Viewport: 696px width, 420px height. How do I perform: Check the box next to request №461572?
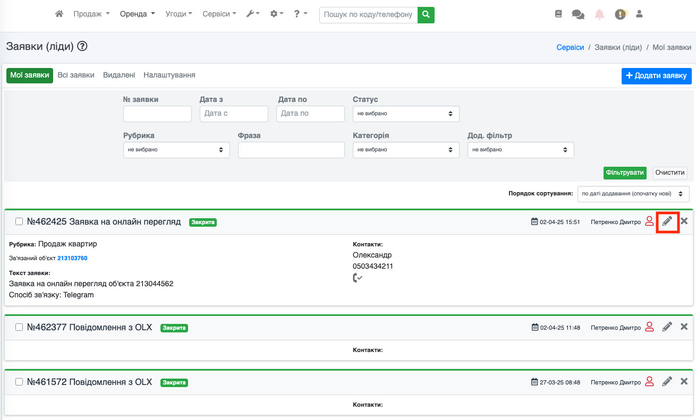[19, 382]
